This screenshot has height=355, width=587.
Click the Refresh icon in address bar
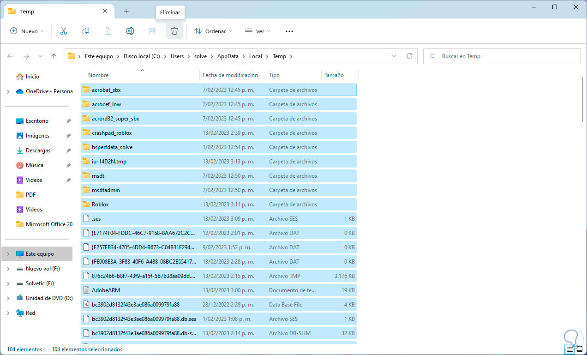409,56
